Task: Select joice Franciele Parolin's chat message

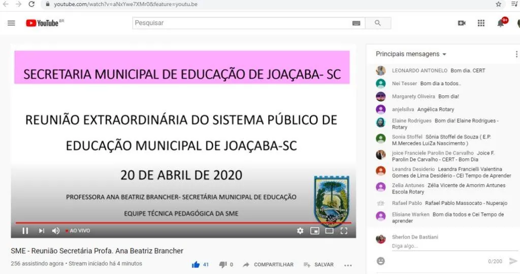Action: tap(443, 156)
